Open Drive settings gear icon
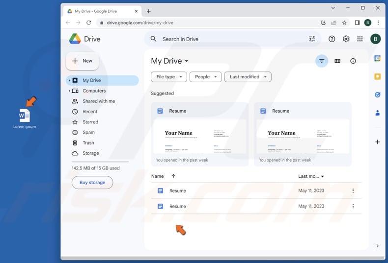This screenshot has height=263, width=388. coord(346,39)
